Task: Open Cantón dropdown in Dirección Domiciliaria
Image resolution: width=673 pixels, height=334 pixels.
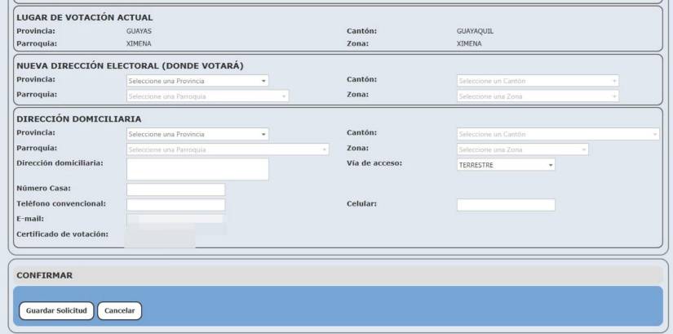Action: 558,134
